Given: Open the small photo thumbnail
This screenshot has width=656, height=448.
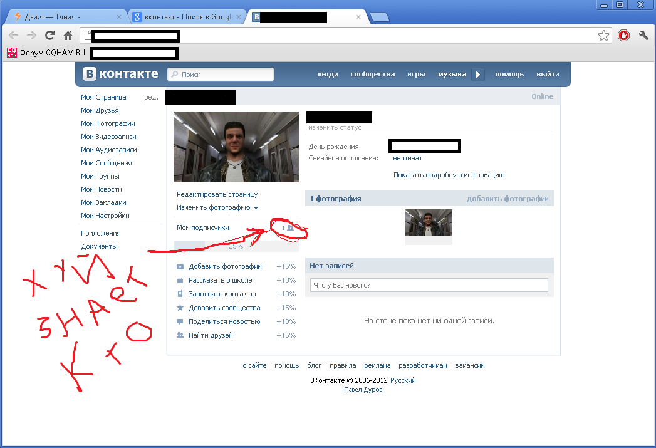Looking at the screenshot, I should (x=429, y=222).
